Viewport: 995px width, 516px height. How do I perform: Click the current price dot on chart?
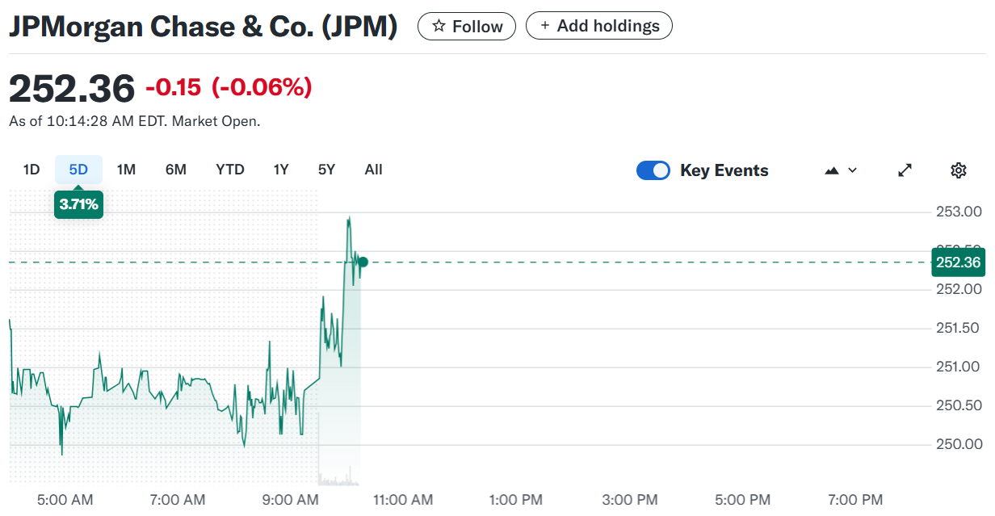tap(363, 262)
